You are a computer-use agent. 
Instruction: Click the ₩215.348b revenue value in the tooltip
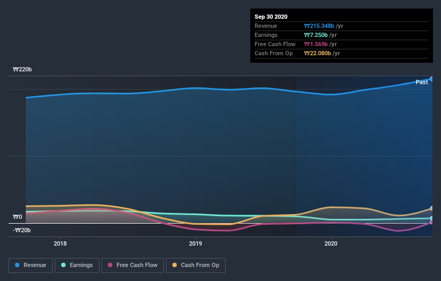point(319,26)
